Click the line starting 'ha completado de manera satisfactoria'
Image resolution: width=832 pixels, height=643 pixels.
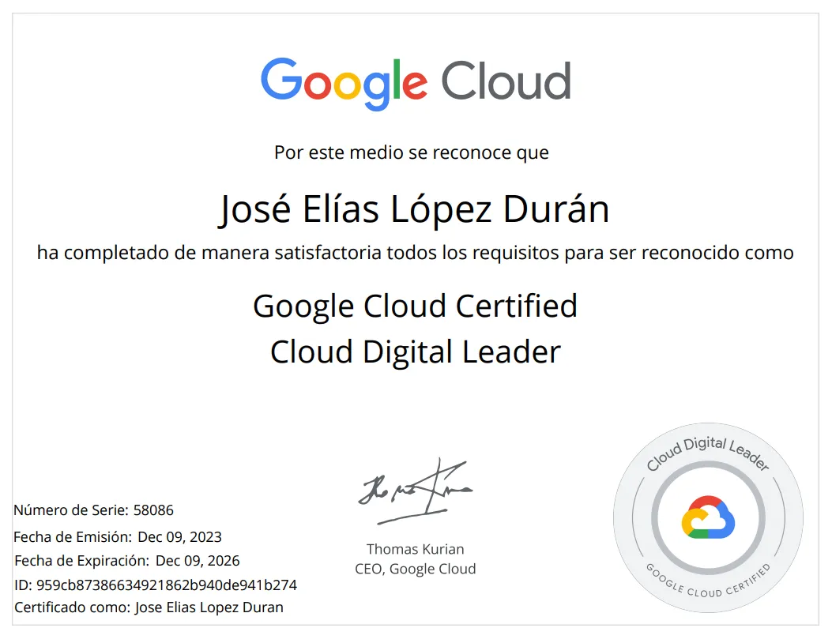pyautogui.click(x=416, y=253)
